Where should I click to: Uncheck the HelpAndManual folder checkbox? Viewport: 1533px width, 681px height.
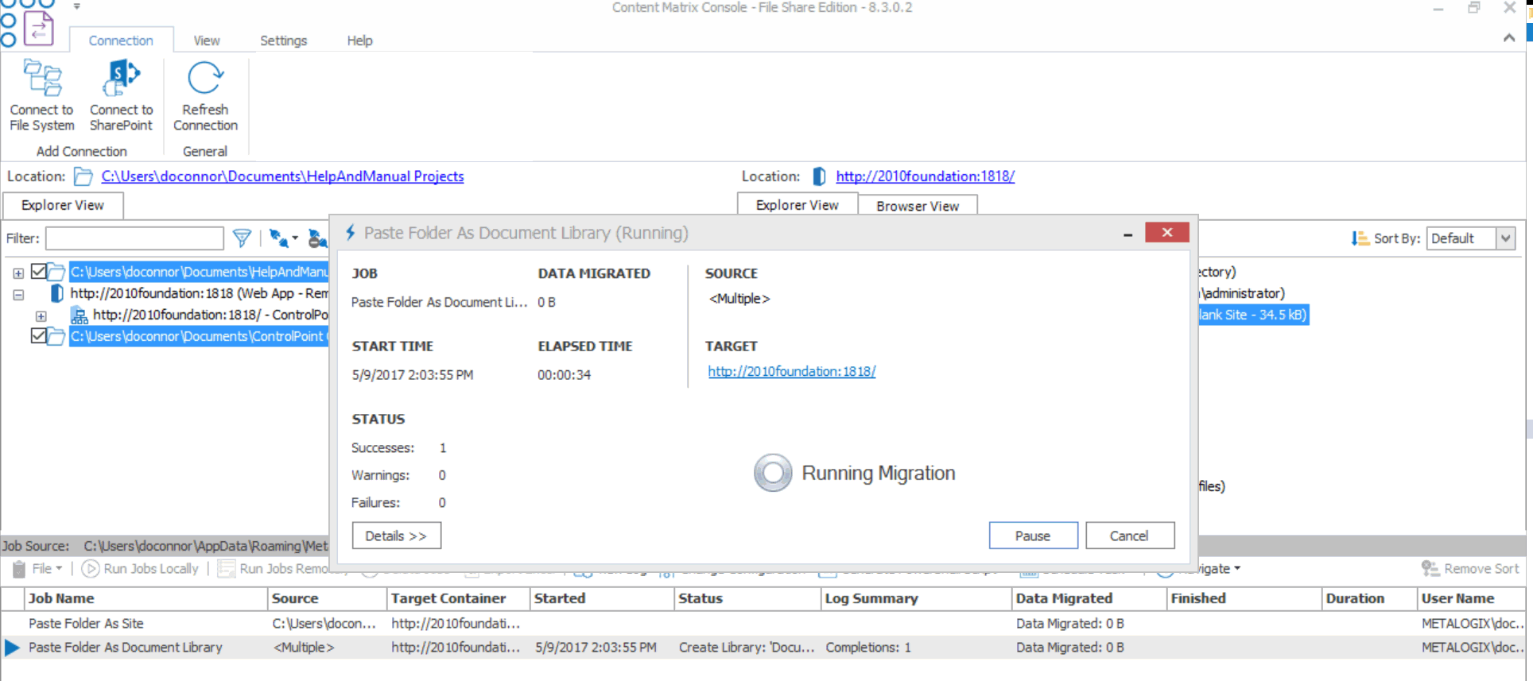pyautogui.click(x=38, y=272)
